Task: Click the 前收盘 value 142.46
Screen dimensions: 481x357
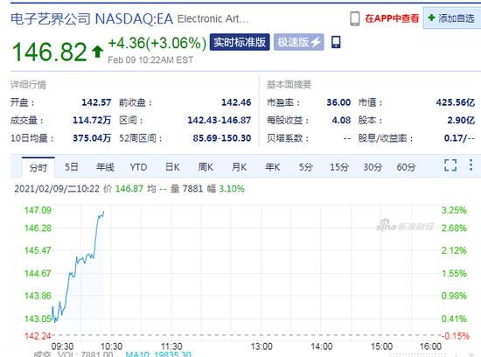Action: point(236,102)
